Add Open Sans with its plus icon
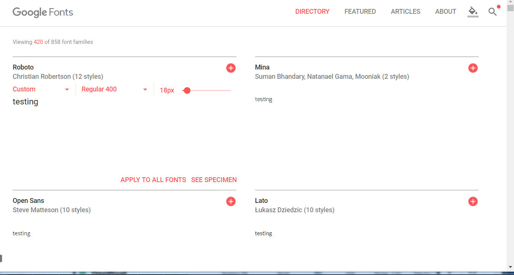 (231, 201)
